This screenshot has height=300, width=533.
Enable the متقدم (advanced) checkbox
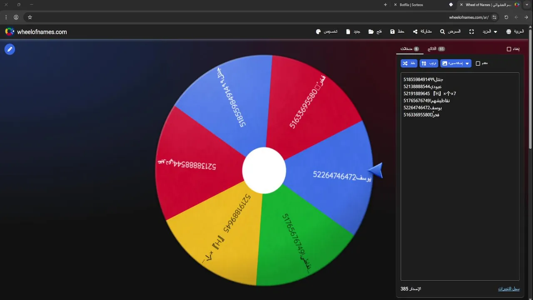pos(478,63)
